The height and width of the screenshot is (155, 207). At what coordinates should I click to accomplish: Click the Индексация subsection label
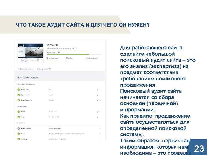tap(22, 106)
